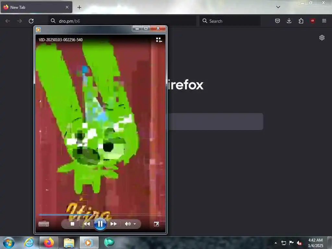Select Windows Media Player taskbar button
The width and height of the screenshot is (332, 249).
click(89, 243)
